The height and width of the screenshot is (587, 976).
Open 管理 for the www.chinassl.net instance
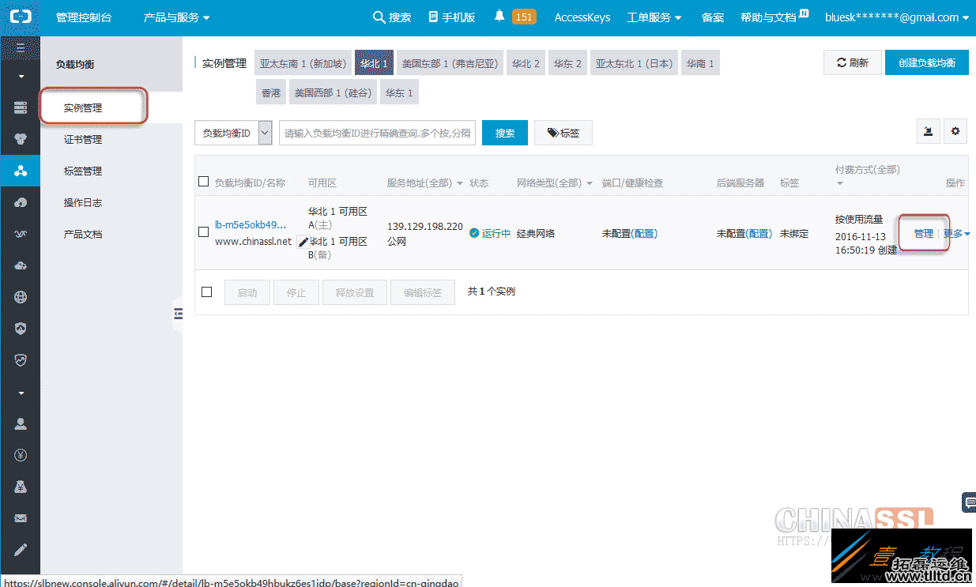point(922,232)
